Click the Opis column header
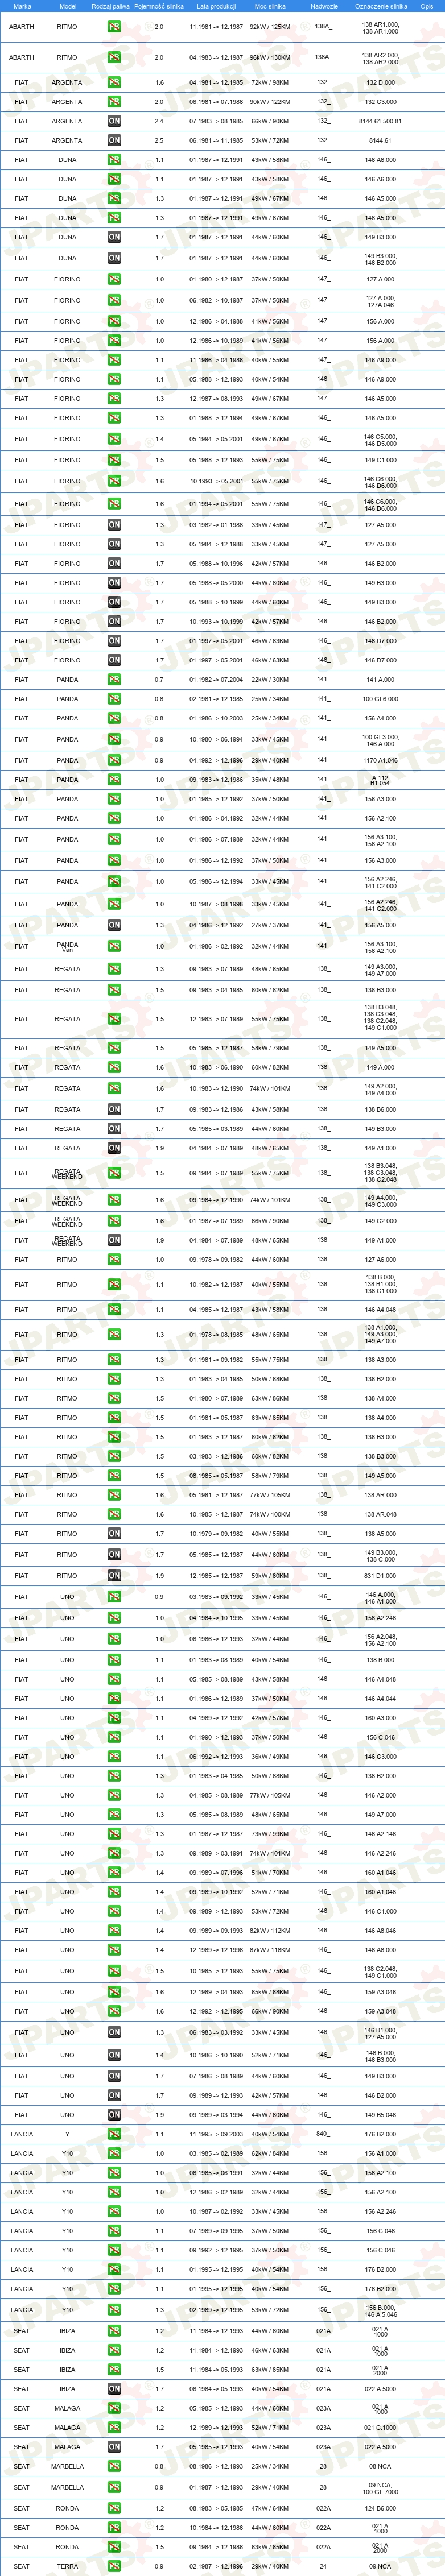Viewport: 445px width, 2576px height. (x=427, y=6)
